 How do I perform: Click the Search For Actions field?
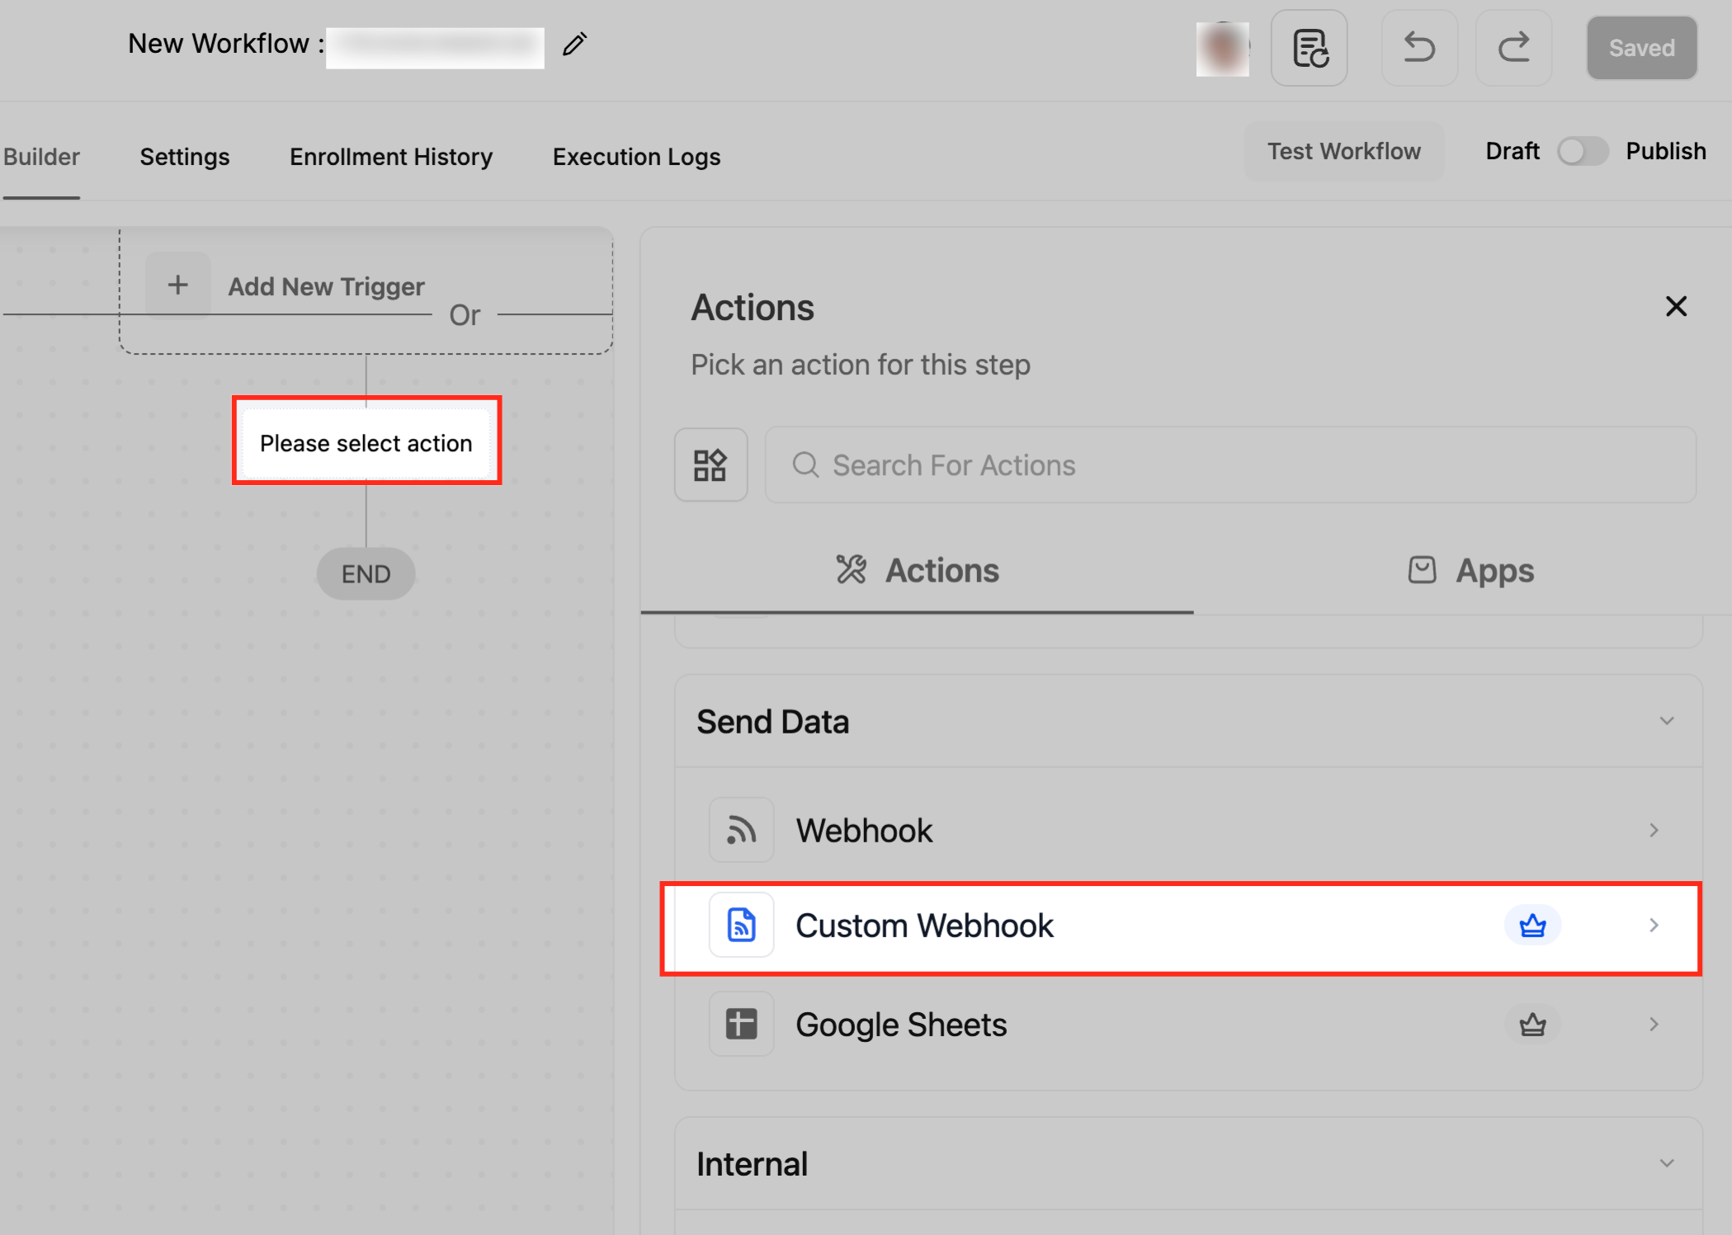tap(1229, 464)
